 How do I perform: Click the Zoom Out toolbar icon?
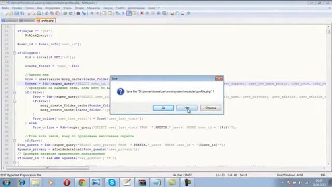(x=98, y=14)
